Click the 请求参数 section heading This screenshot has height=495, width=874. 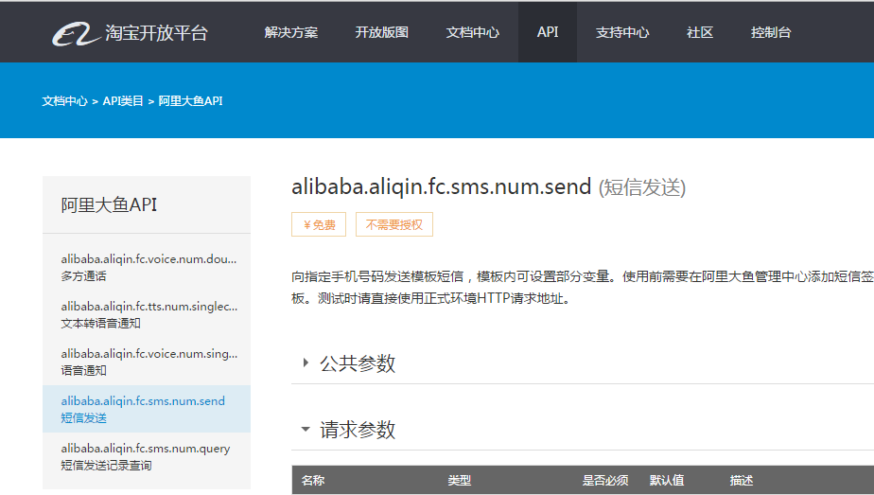click(x=358, y=430)
